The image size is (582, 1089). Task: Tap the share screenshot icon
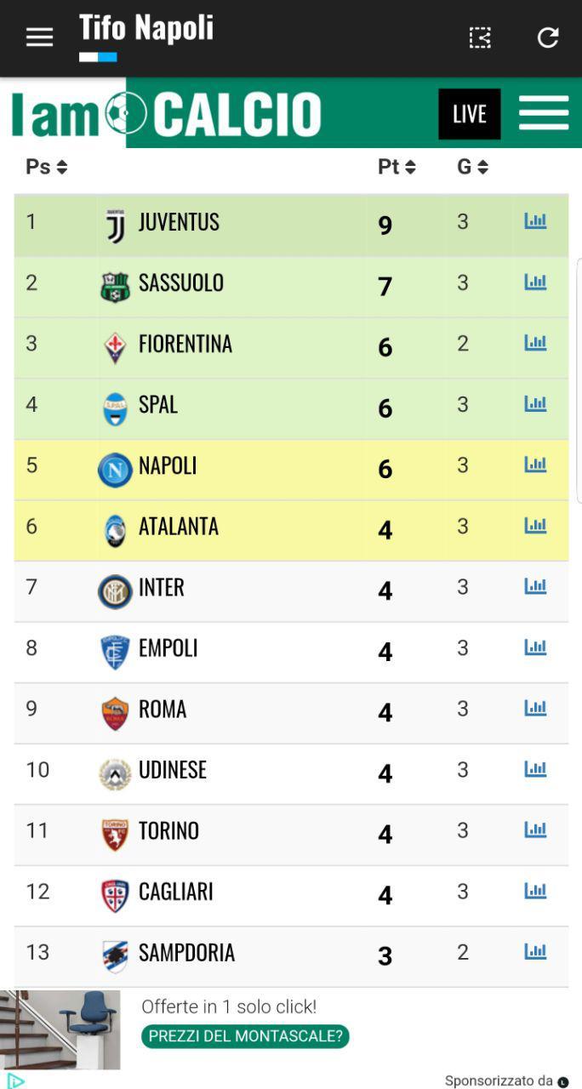481,37
